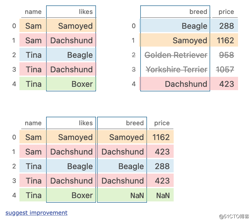Viewport: 252px width, 222px height.
Task: Click row index 4 of top-right table
Action: pyautogui.click(x=134, y=84)
